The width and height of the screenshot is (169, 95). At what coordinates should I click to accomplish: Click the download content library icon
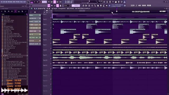[x=124, y=2]
